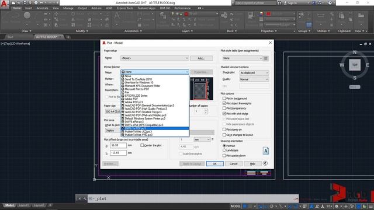Viewport: 374px width, 210px height.
Task: Click the Add page setup button
Action: click(x=202, y=58)
